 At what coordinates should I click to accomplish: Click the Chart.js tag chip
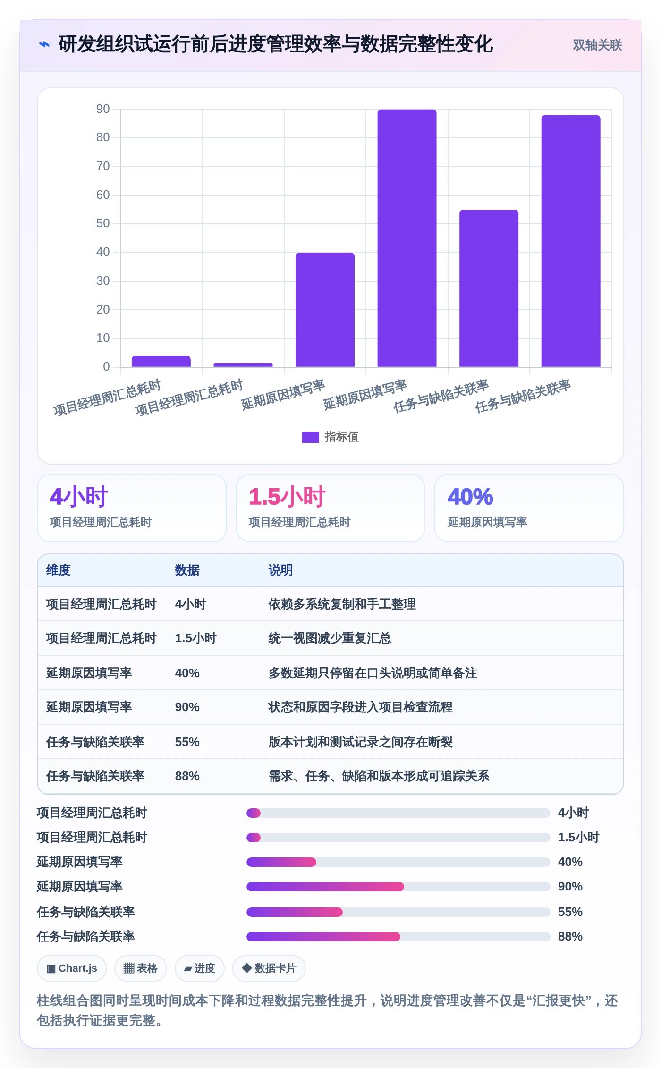(72, 968)
